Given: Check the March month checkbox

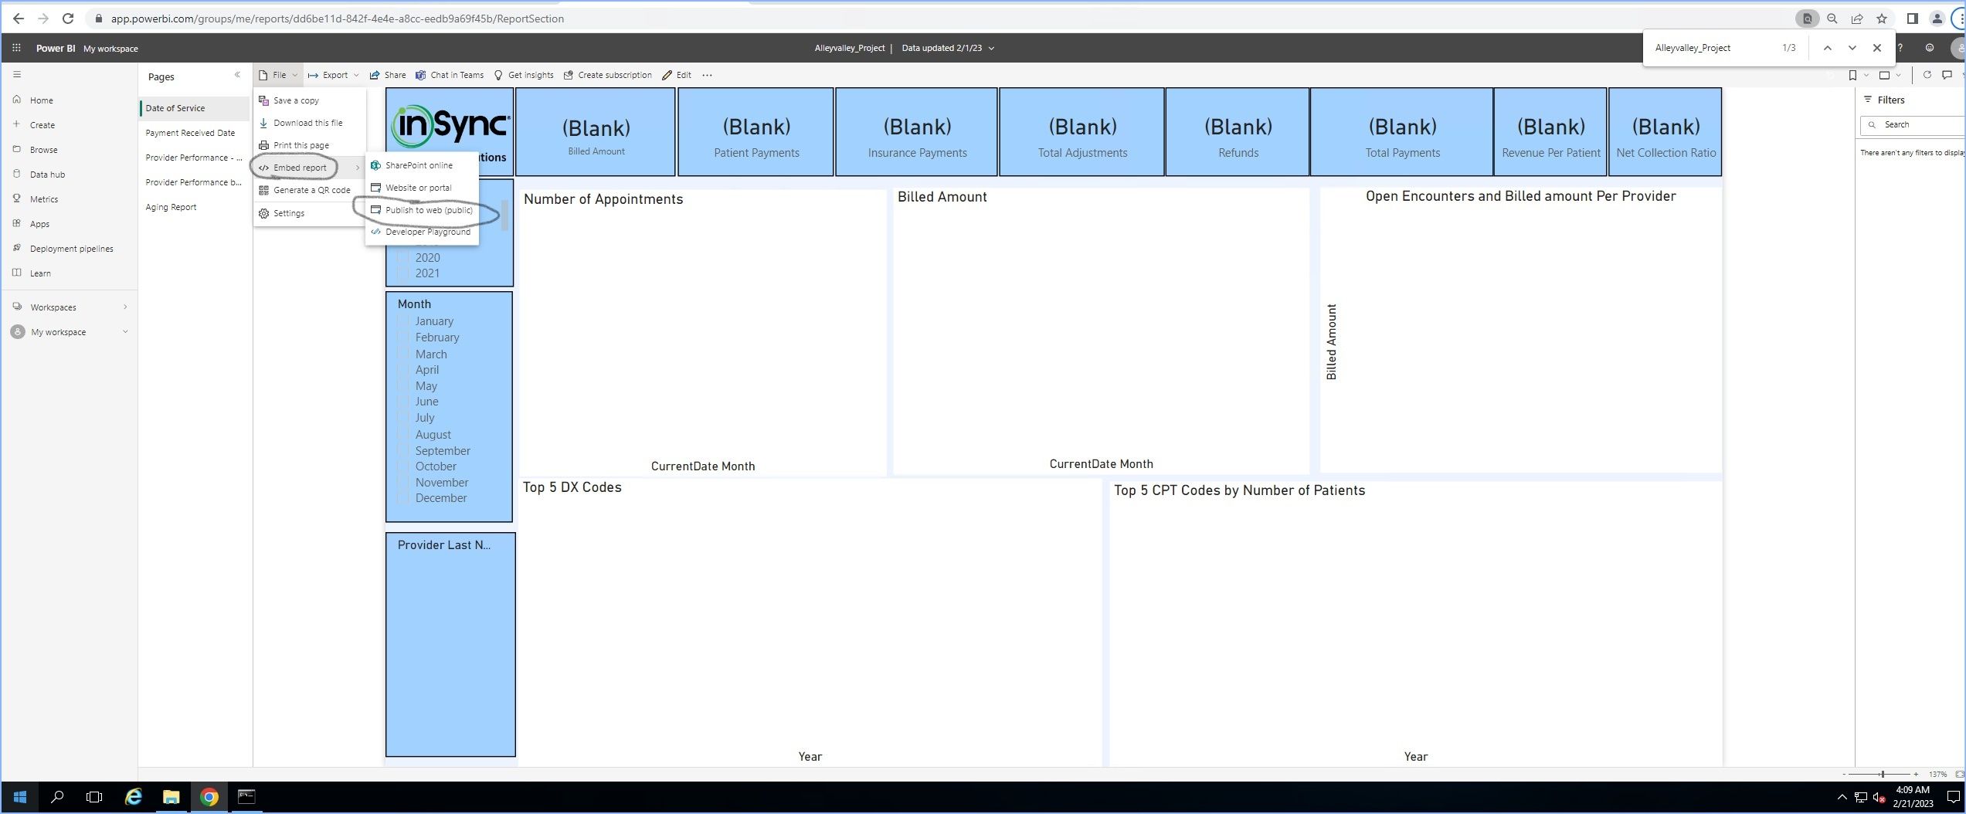Looking at the screenshot, I should [x=402, y=354].
